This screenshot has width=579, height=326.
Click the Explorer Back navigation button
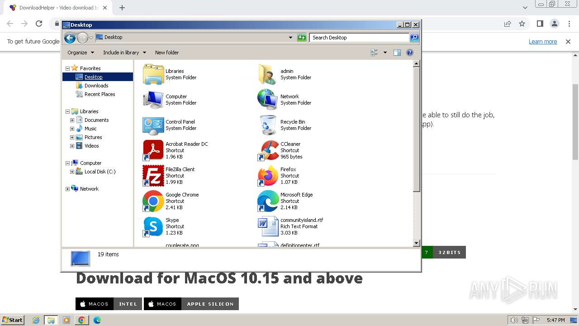[x=70, y=38]
